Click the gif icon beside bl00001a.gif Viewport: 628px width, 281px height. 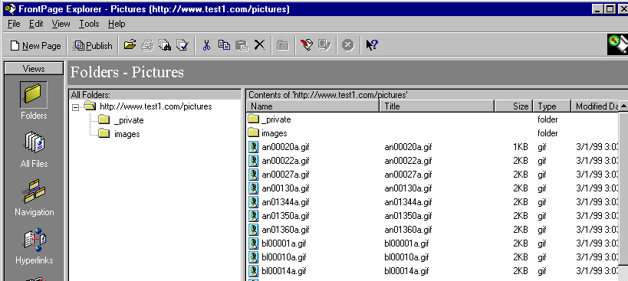click(x=253, y=243)
